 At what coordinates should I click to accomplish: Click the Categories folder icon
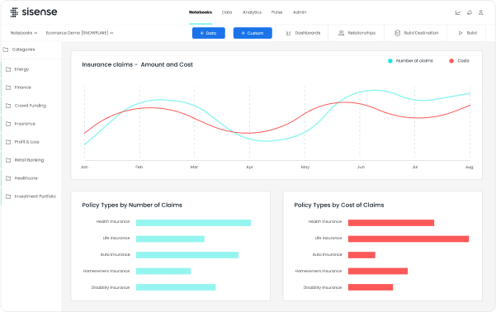point(6,50)
